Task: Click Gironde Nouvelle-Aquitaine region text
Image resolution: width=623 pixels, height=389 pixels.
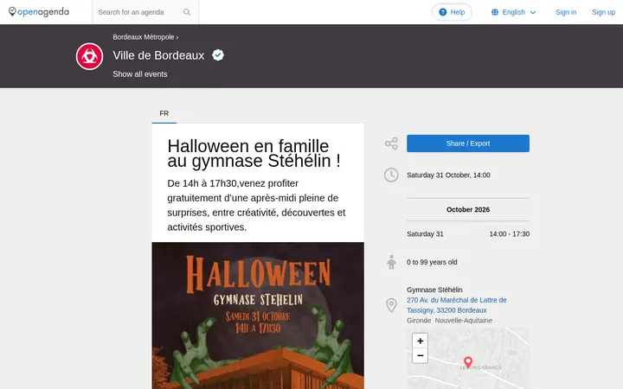Action: click(449, 321)
